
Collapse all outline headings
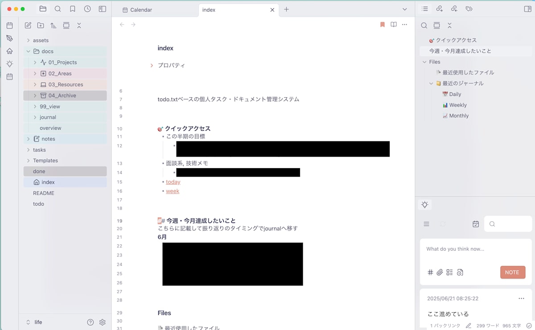coord(449,25)
